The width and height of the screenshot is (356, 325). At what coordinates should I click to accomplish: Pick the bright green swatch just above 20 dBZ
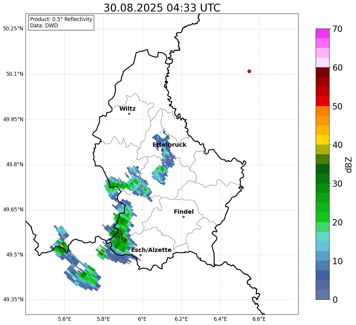coord(322,217)
